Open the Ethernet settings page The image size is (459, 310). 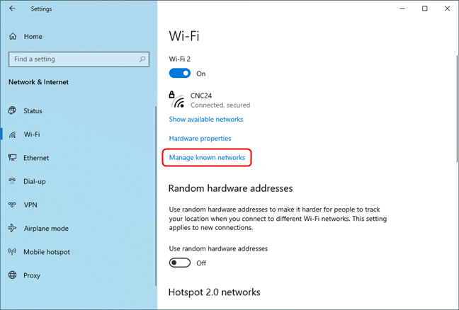click(x=36, y=158)
